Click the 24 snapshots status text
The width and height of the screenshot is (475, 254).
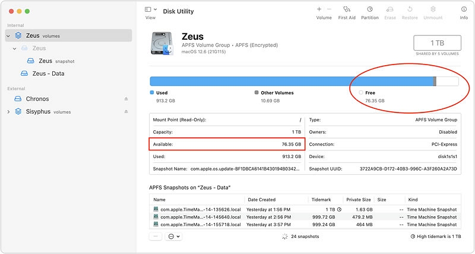click(x=305, y=236)
